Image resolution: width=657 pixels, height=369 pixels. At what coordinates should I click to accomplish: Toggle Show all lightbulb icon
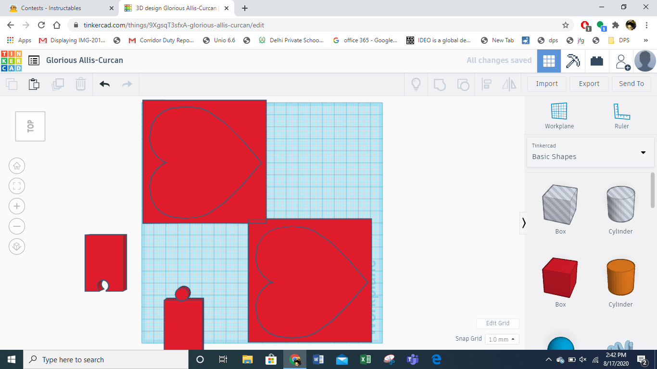(416, 84)
